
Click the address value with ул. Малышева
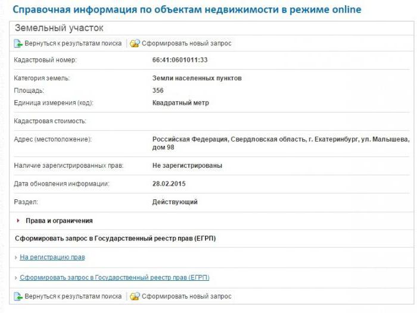pyautogui.click(x=281, y=143)
